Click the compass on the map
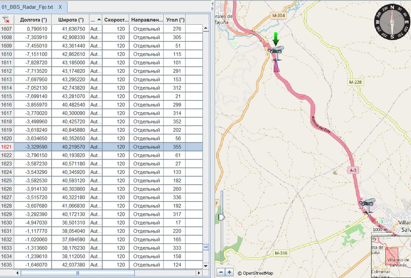Image resolution: width=411 pixels, height=278 pixels. coord(392,22)
